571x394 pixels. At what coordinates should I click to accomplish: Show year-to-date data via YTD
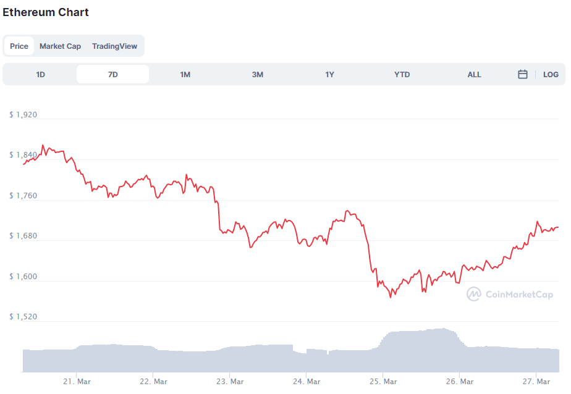coord(402,74)
